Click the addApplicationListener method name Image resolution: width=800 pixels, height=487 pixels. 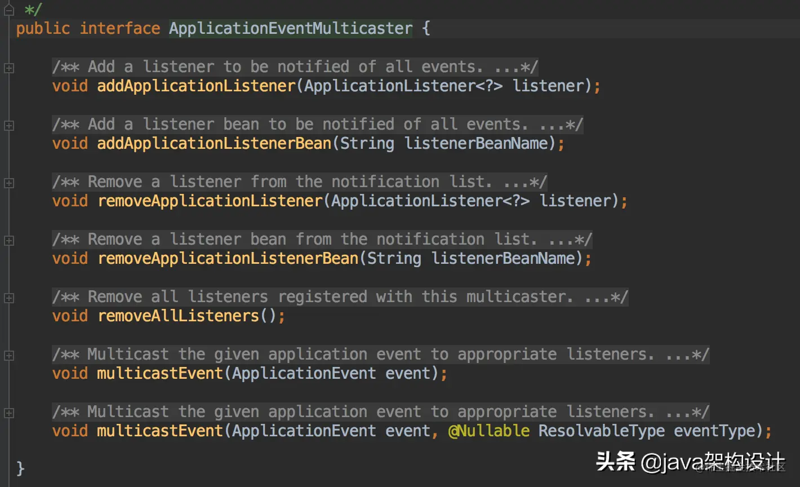pos(196,86)
